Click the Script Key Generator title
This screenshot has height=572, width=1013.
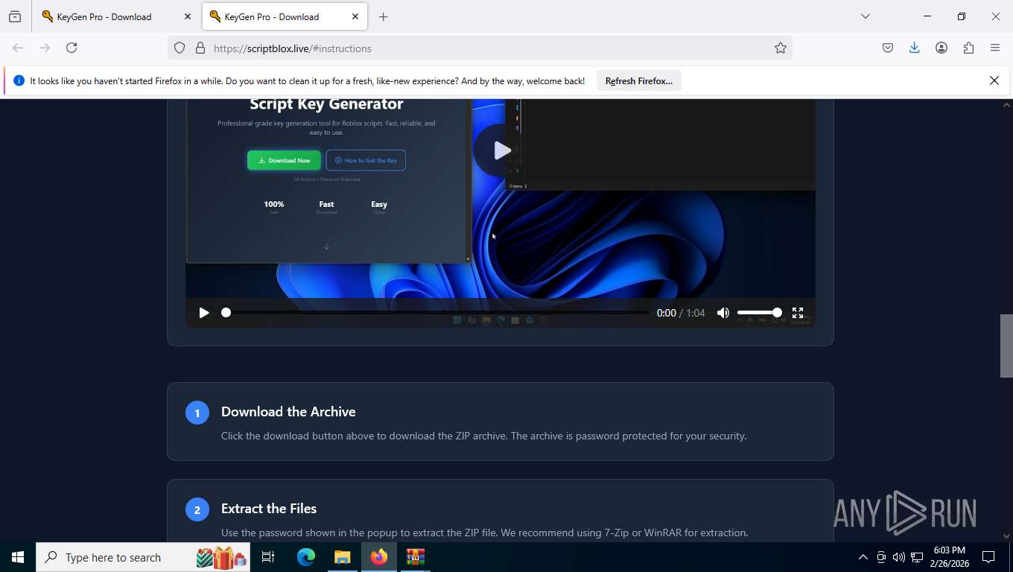pos(326,104)
